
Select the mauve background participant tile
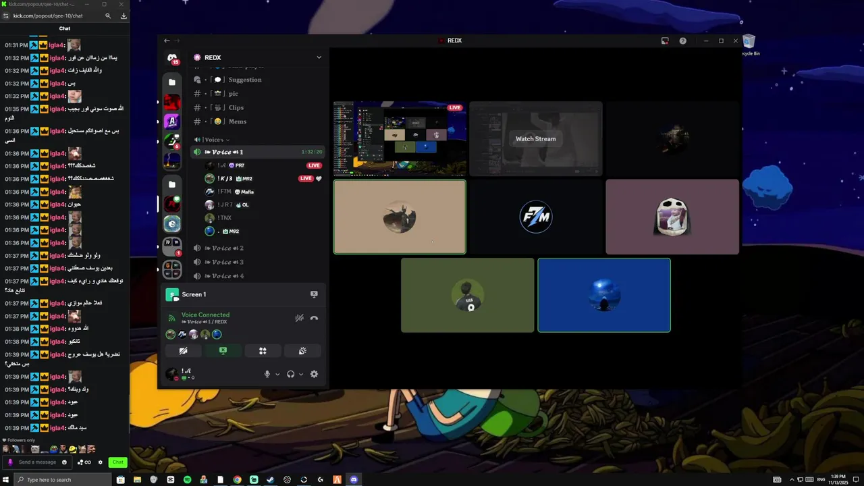point(672,217)
